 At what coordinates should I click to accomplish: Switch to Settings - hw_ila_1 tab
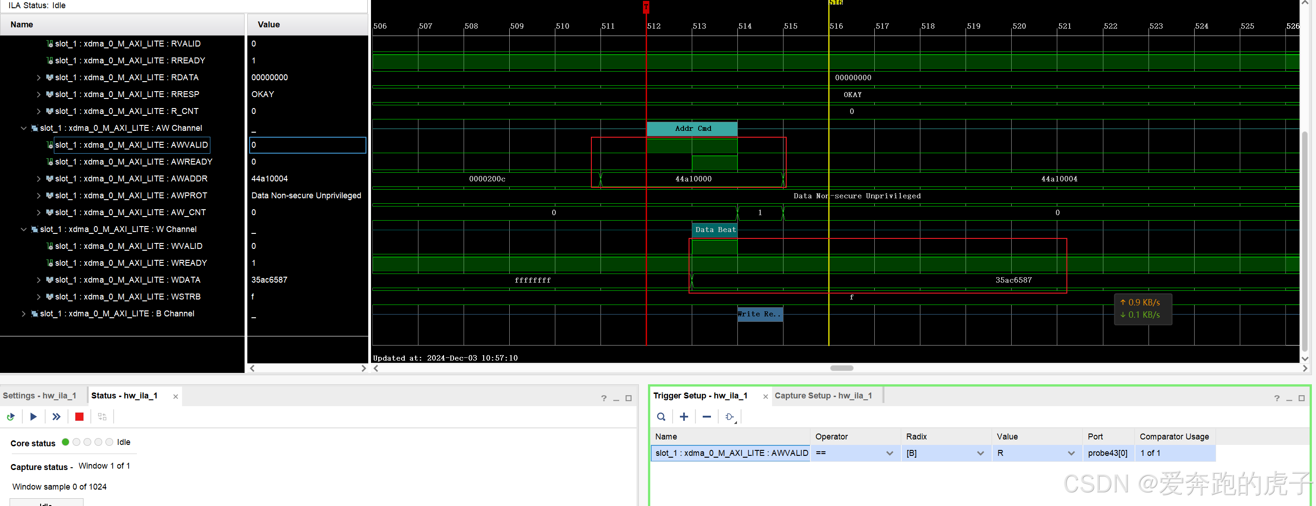pyautogui.click(x=39, y=396)
